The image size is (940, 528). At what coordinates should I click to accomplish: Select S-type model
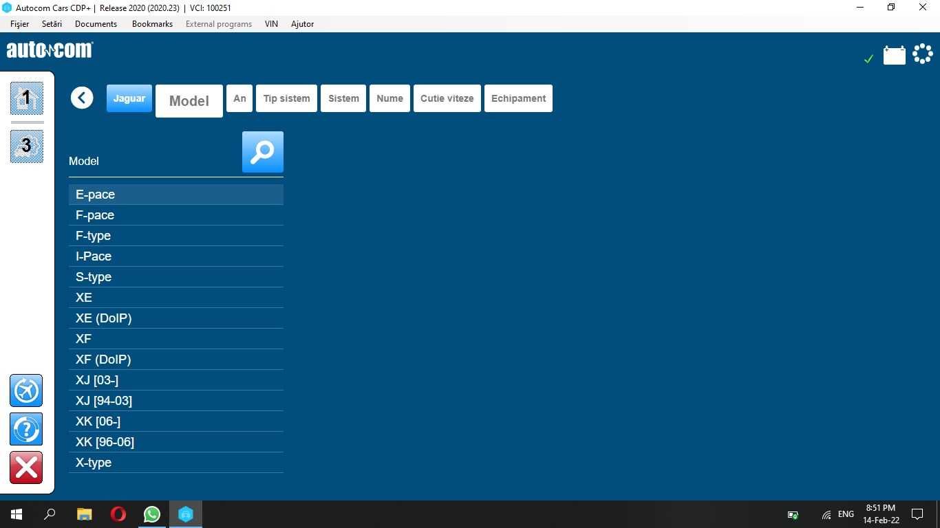176,277
